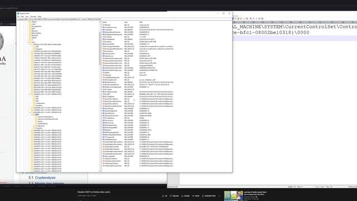Screen dimensions: 357x201
Task: Select the InfSection registry value
Action: [108, 75]
